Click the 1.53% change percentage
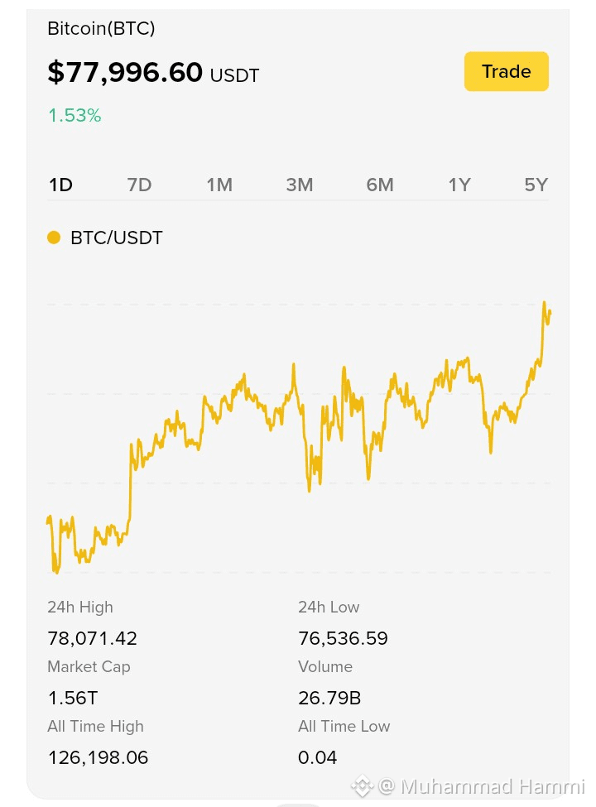This screenshot has width=596, height=807. tap(74, 115)
